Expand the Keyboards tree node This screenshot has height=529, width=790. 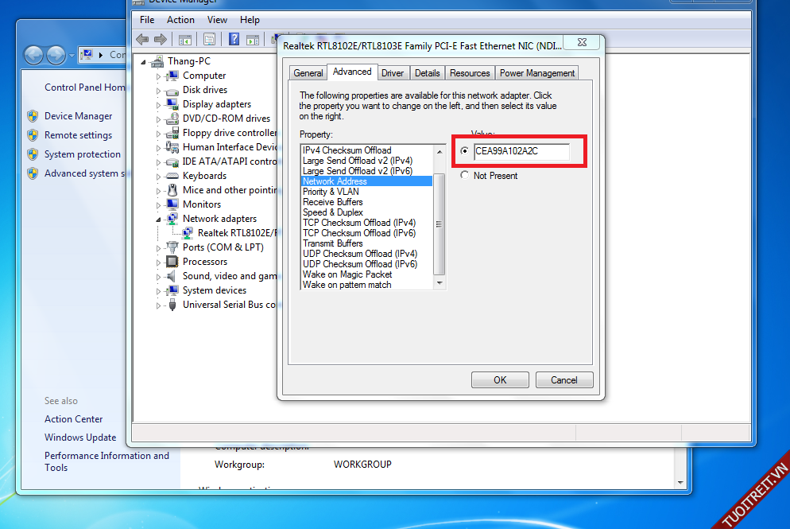click(x=158, y=177)
